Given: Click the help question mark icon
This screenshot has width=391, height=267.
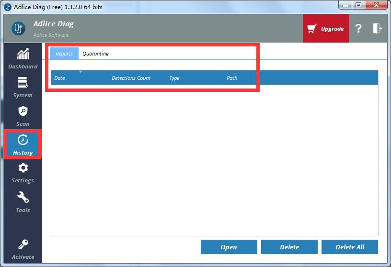Looking at the screenshot, I should click(x=358, y=28).
